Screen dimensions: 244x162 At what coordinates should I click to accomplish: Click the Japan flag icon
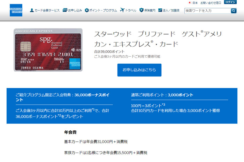click(x=190, y=3)
